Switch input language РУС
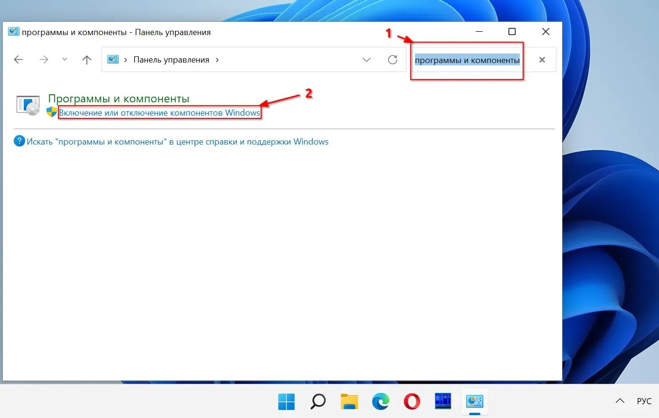 [x=644, y=401]
